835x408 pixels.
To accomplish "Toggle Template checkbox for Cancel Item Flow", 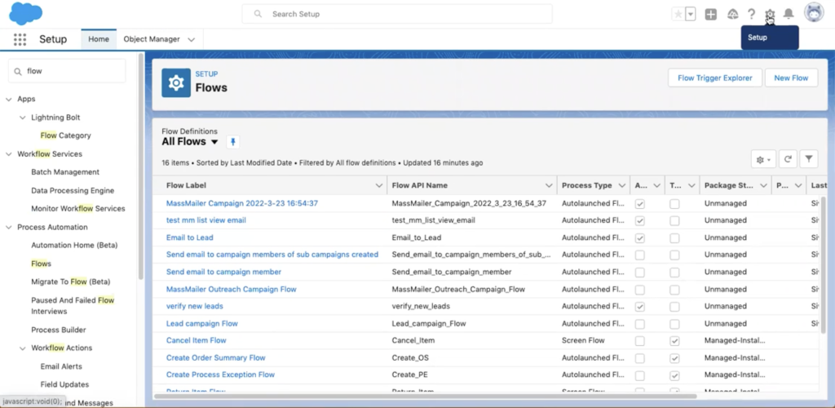I will [674, 340].
